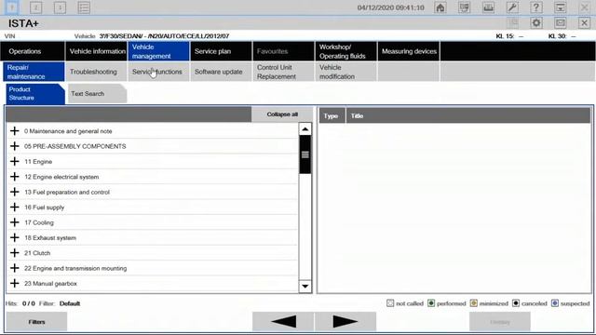The width and height of the screenshot is (596, 335).
Task: Expand the '16 Fuel supply' node
Action: (15, 207)
